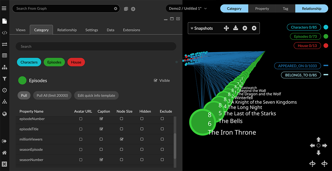Viewport: 332px width, 171px height.
Task: Click the code editor icon in sidebar
Action: point(4,33)
